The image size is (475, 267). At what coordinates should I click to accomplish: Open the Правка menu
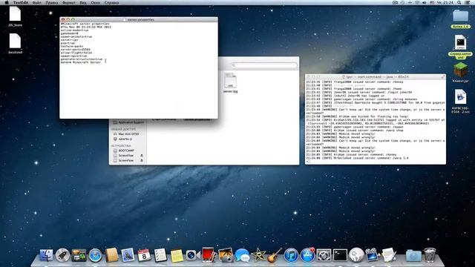tap(51, 2)
